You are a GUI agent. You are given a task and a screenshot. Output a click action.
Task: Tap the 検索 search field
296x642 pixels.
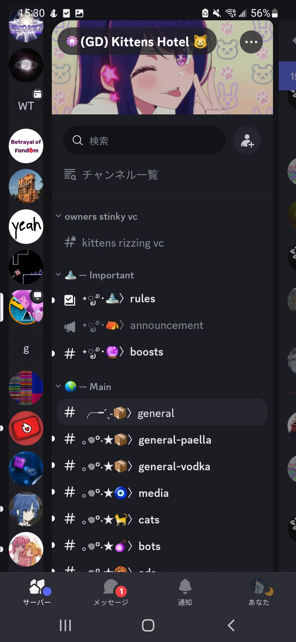(144, 140)
